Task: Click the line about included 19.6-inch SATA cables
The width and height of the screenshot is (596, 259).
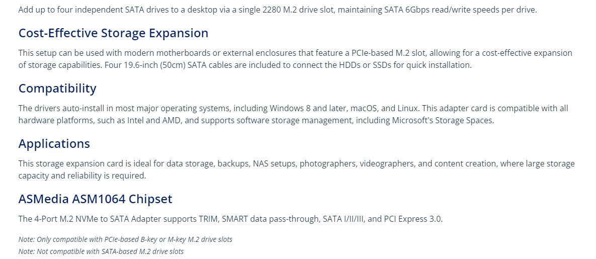Action: pyautogui.click(x=245, y=65)
